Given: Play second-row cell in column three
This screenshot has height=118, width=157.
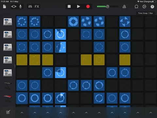Looking at the screenshot, I should click(48, 34).
